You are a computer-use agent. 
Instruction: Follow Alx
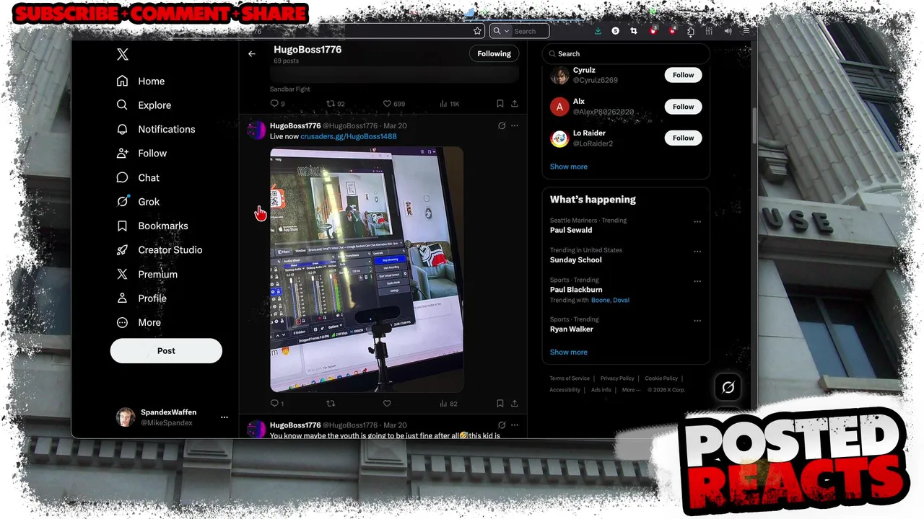(x=683, y=107)
